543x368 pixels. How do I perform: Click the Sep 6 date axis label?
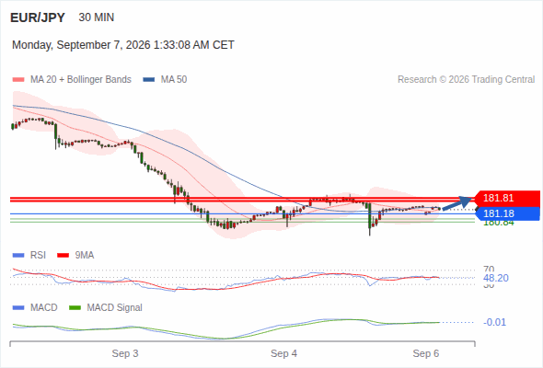[x=426, y=353]
